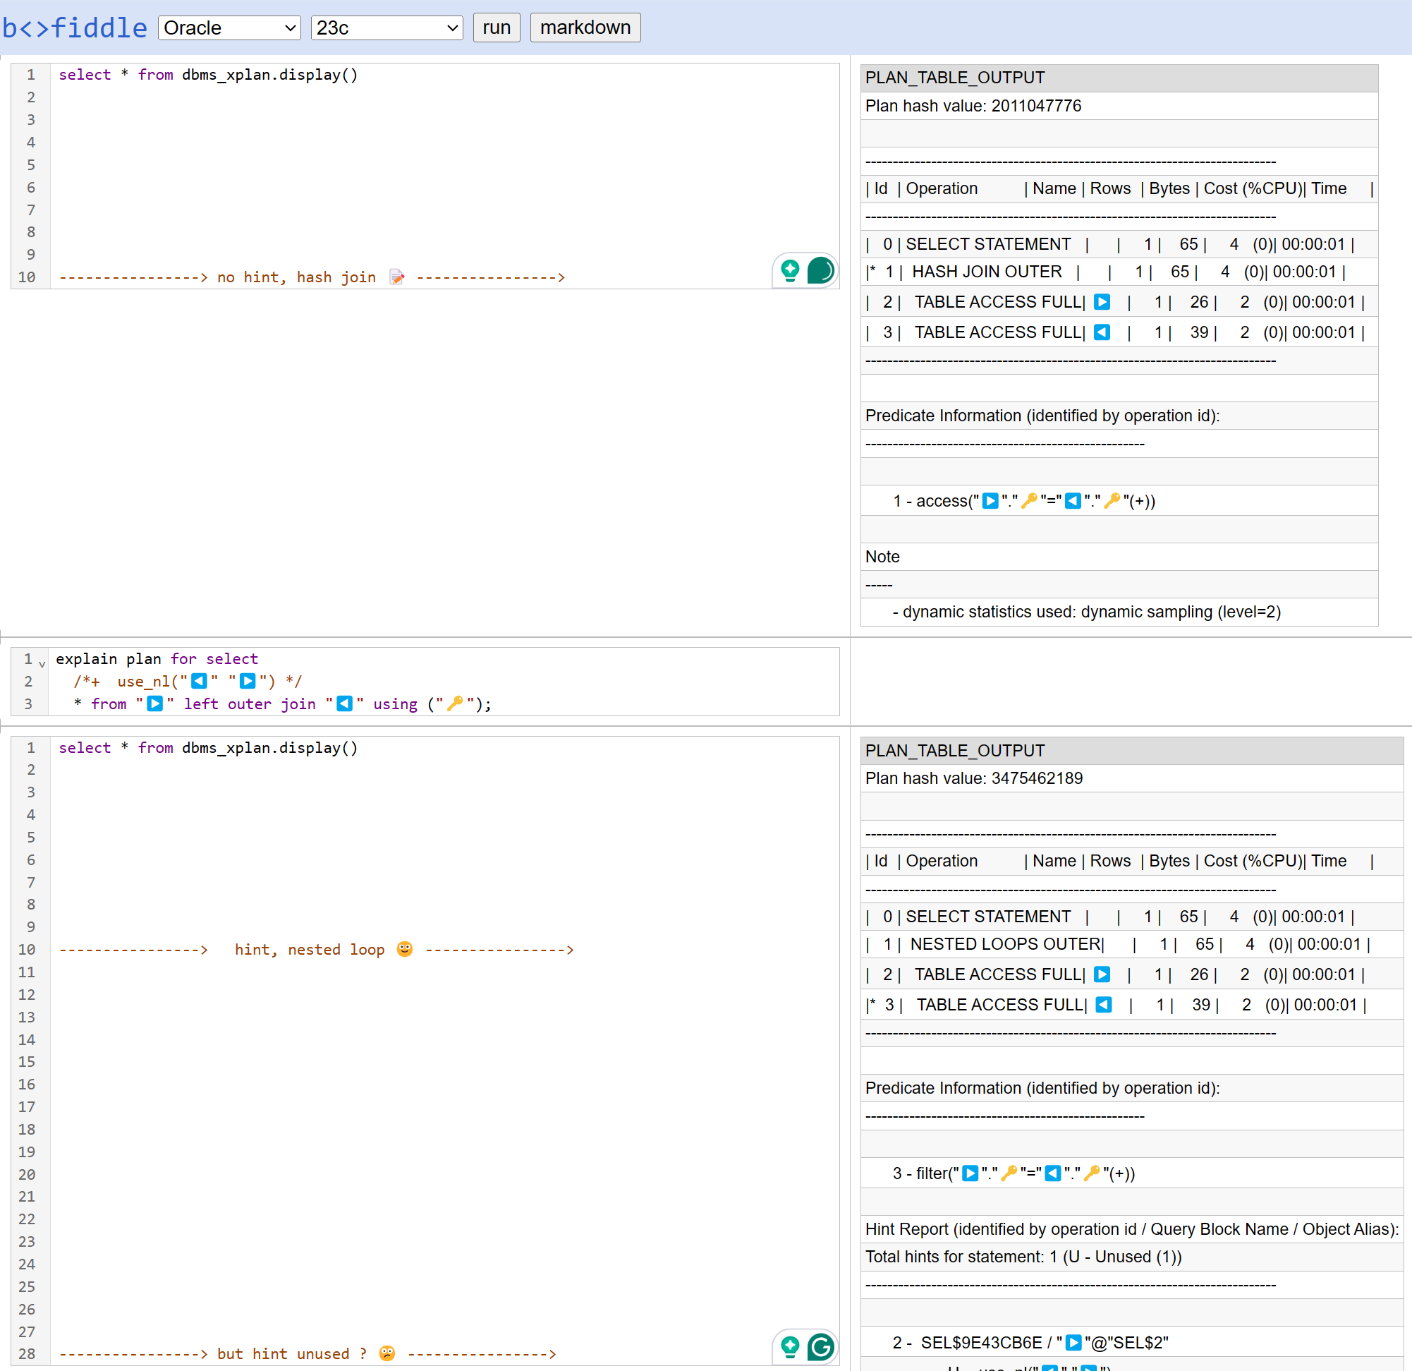Screen dimensions: 1412x1371
Task: Click the 'Total hints for statement' line
Action: coord(1132,1257)
